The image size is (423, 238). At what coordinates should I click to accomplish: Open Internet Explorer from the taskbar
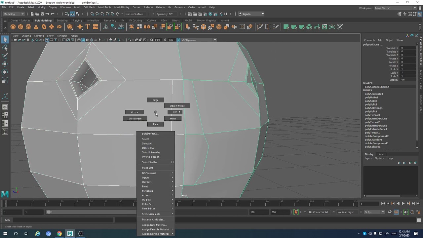tap(38, 234)
